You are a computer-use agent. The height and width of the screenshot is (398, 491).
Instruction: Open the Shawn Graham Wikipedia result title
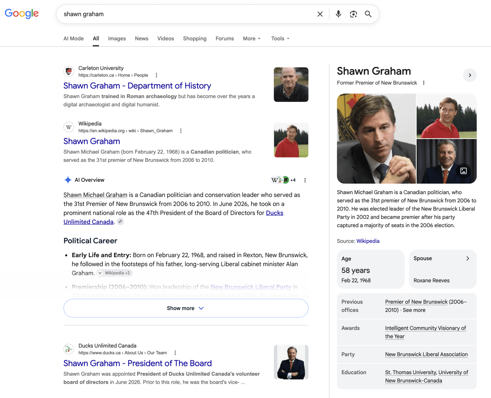92,141
